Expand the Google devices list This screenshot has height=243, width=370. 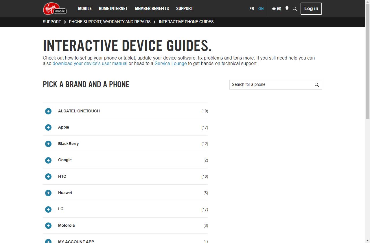click(x=48, y=160)
